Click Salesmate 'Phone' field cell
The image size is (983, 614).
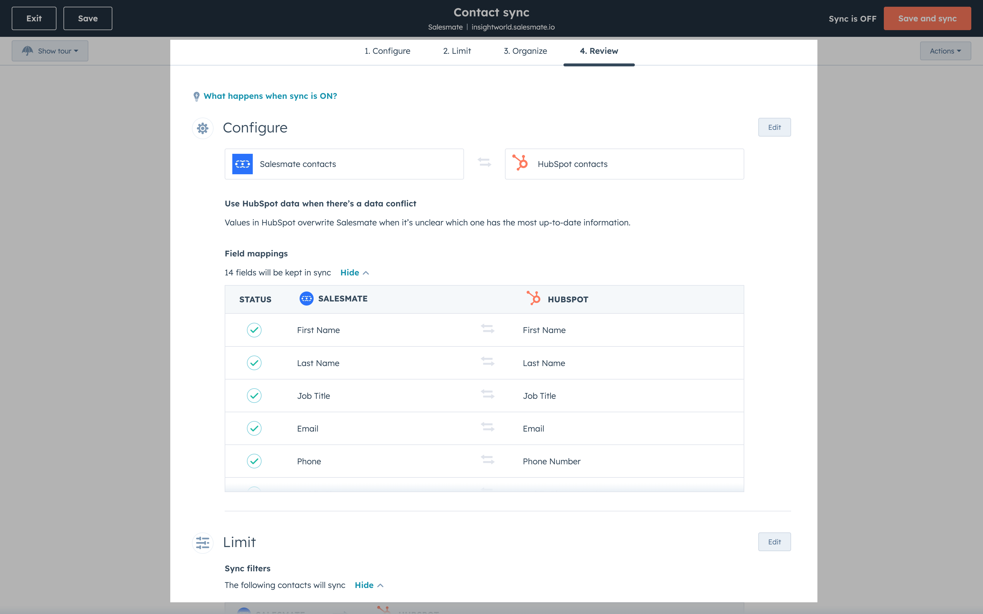tap(309, 461)
